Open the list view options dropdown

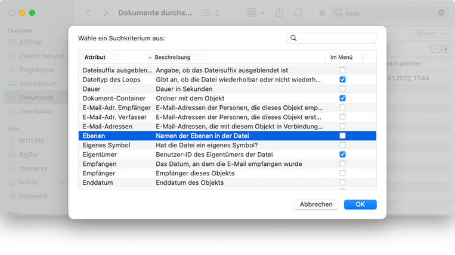pos(210,12)
